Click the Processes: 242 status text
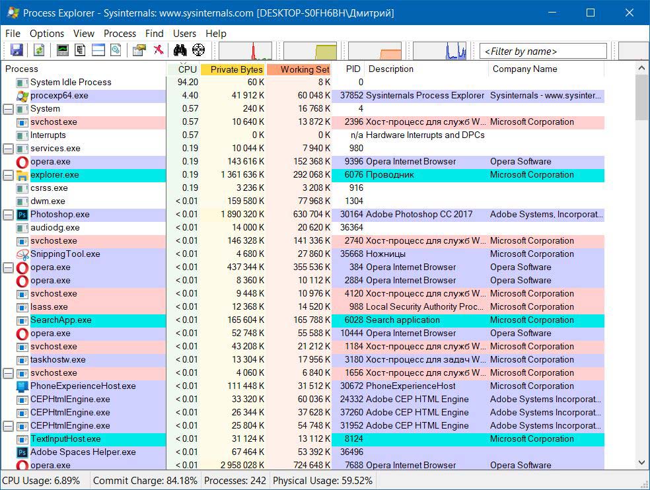The image size is (650, 490). 235,481
